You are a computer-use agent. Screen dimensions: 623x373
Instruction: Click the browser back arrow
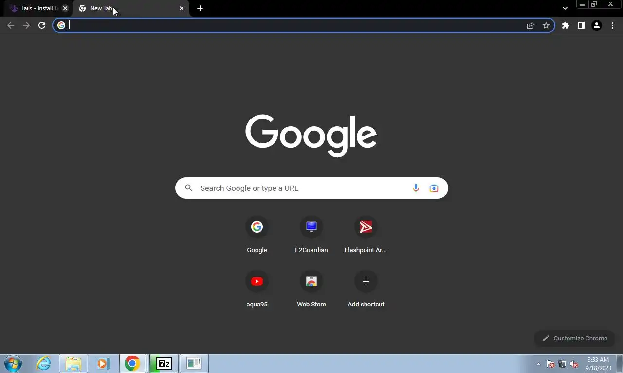click(x=11, y=25)
